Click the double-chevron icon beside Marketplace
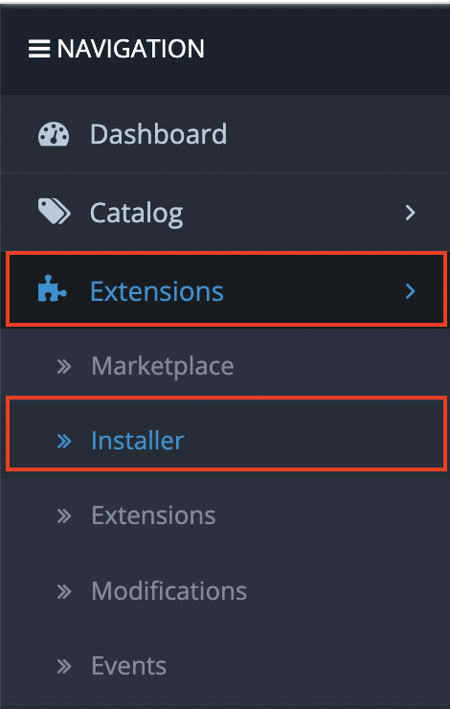 (x=64, y=366)
